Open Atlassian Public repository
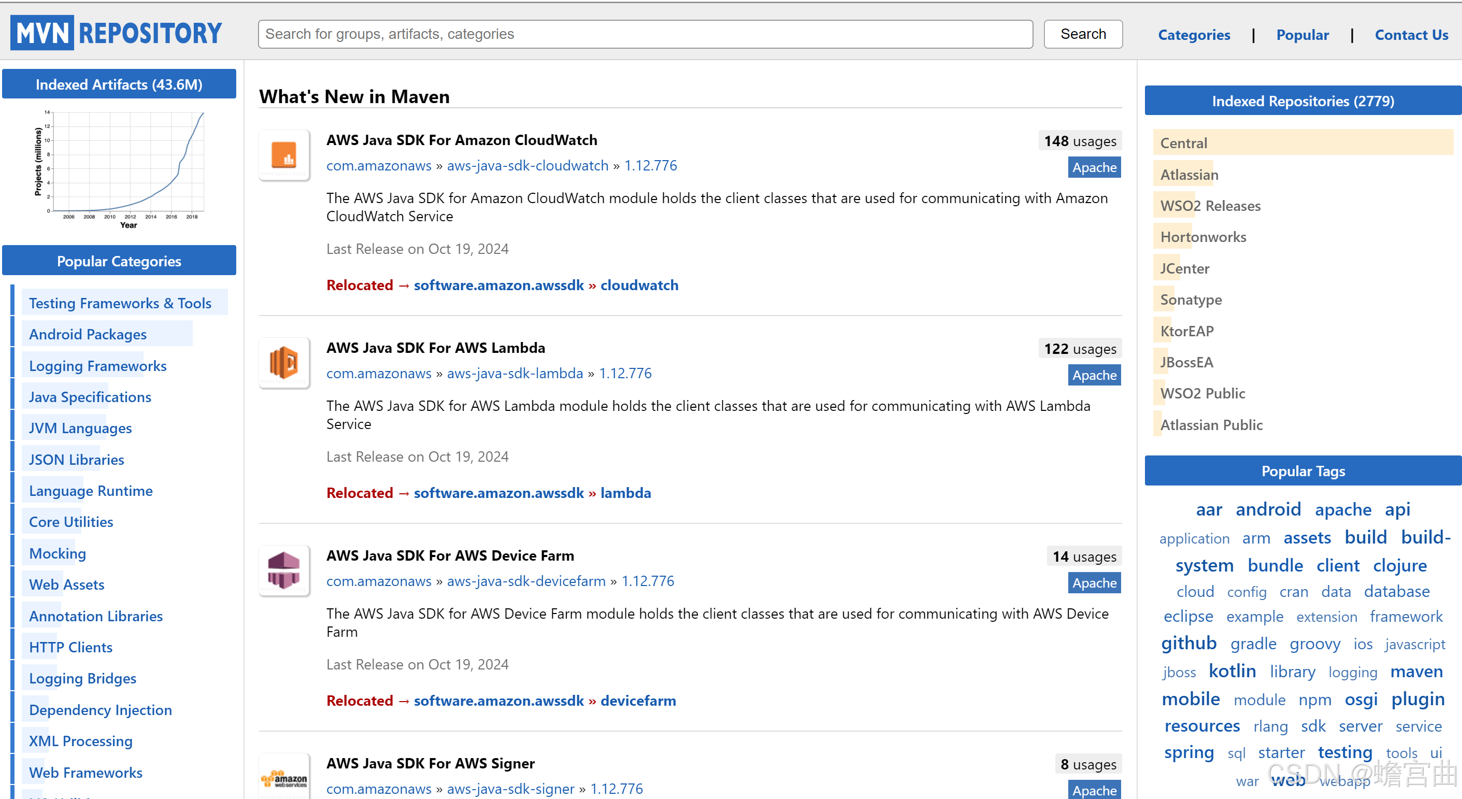 pyautogui.click(x=1211, y=424)
